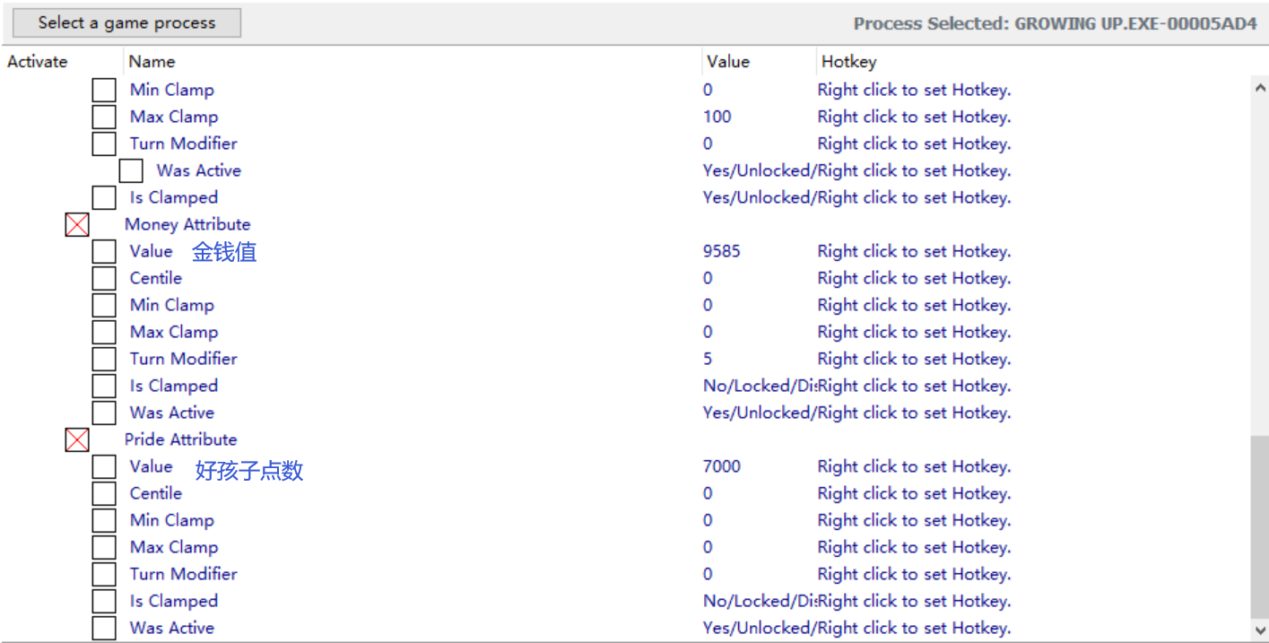Image resolution: width=1269 pixels, height=643 pixels.
Task: Collapse the Pride Attribute group
Action: point(77,440)
